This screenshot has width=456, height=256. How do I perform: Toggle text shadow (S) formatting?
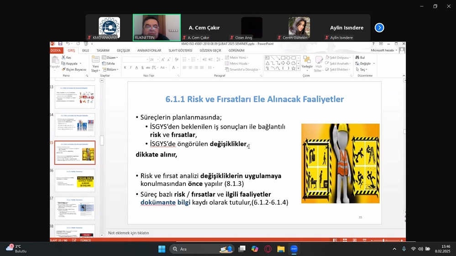(142, 68)
